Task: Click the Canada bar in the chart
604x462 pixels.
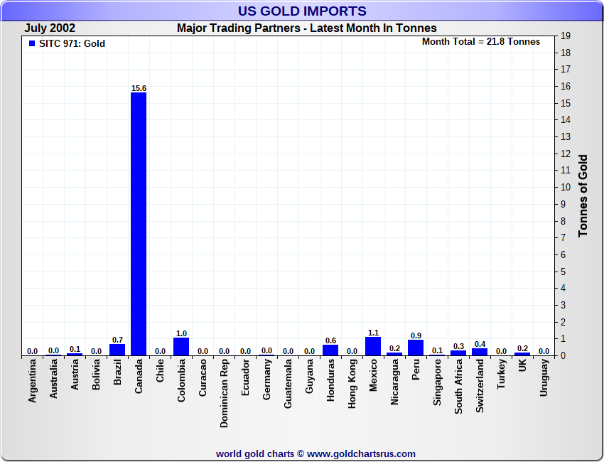Action: click(x=139, y=224)
